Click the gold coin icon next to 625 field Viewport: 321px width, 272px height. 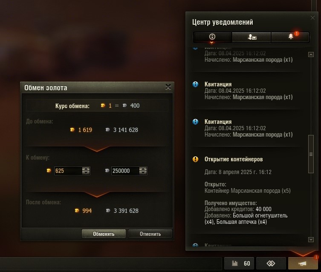(49, 170)
